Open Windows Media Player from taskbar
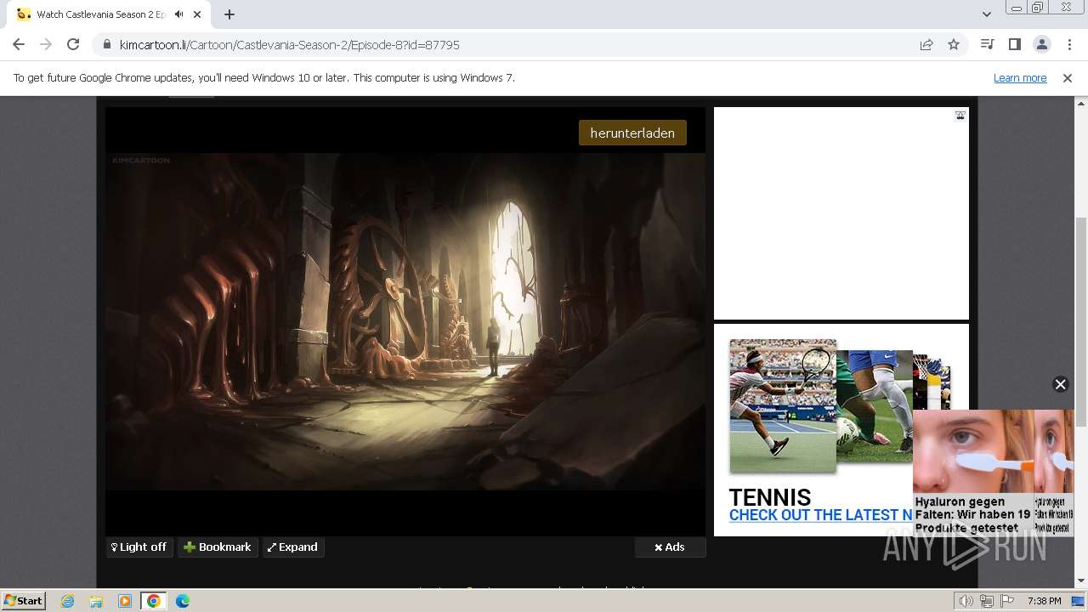 click(125, 601)
